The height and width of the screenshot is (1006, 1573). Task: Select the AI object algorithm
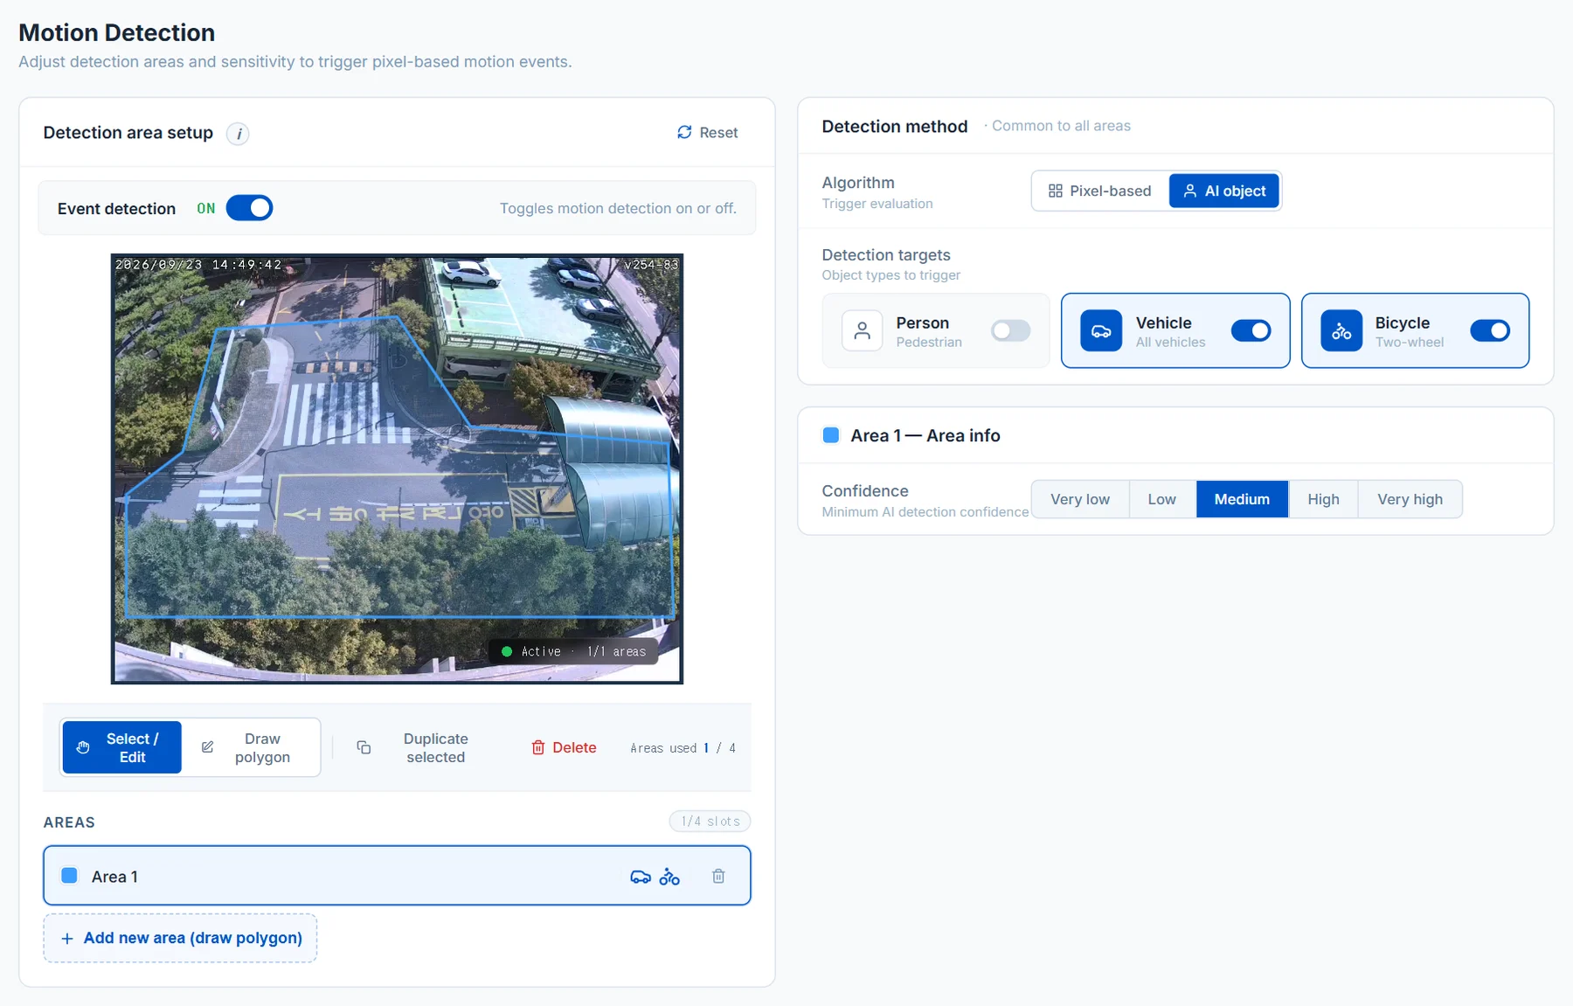tap(1223, 191)
